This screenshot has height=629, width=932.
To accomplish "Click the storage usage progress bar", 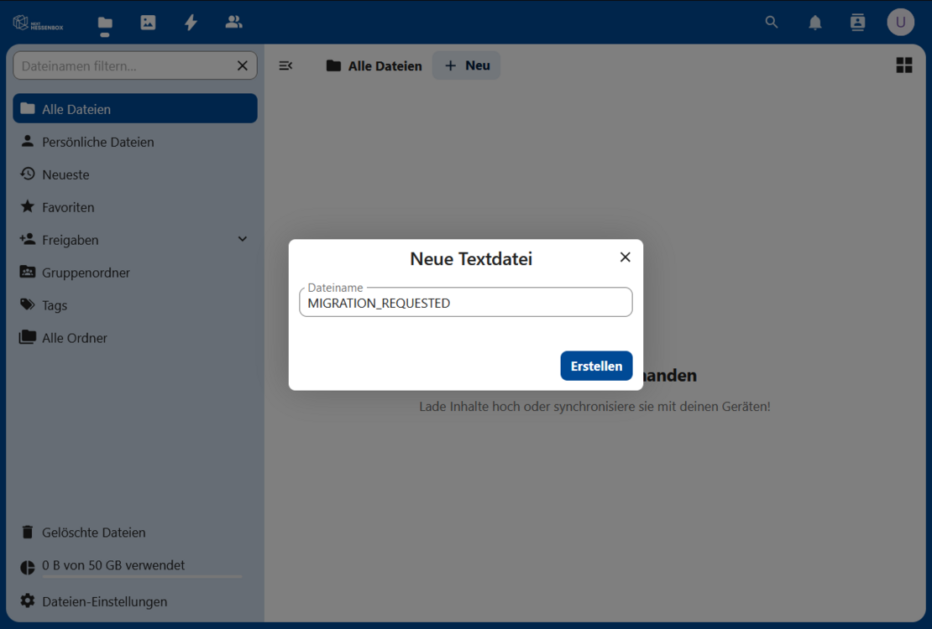I will tap(141, 577).
